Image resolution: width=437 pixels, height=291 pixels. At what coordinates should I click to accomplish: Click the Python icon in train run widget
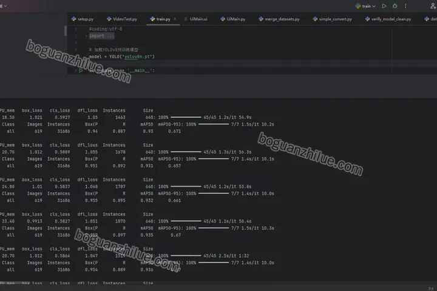(358, 6)
